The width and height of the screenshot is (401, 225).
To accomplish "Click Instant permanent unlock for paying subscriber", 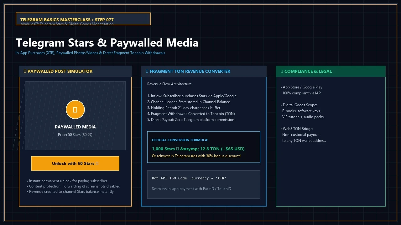I will click(x=67, y=181).
